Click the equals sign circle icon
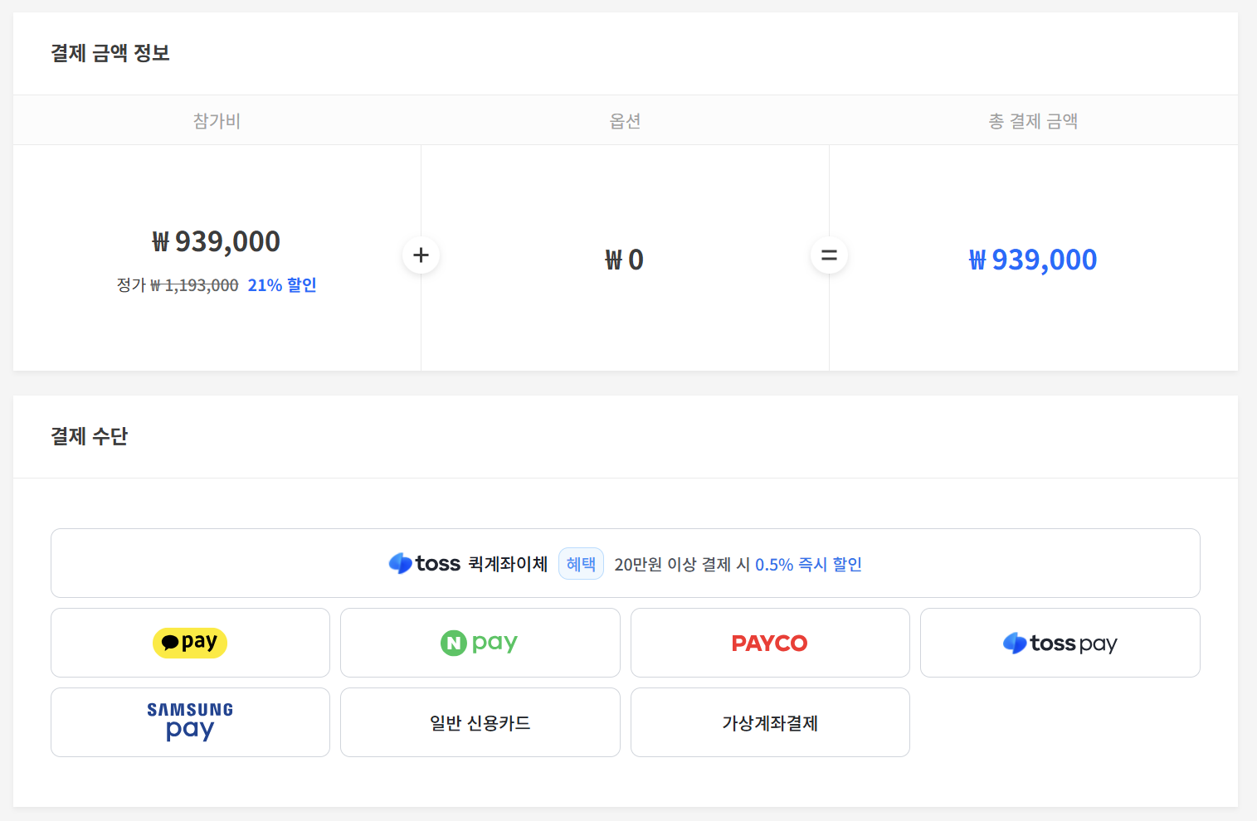The image size is (1257, 821). click(829, 255)
